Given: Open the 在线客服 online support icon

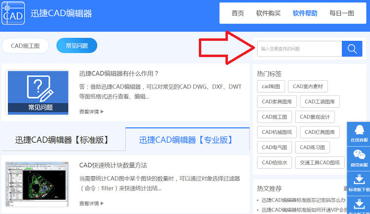Looking at the screenshot, I should coord(359,133).
